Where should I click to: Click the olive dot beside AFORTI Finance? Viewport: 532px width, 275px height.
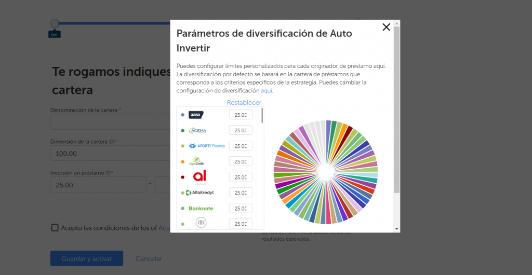[x=182, y=146]
